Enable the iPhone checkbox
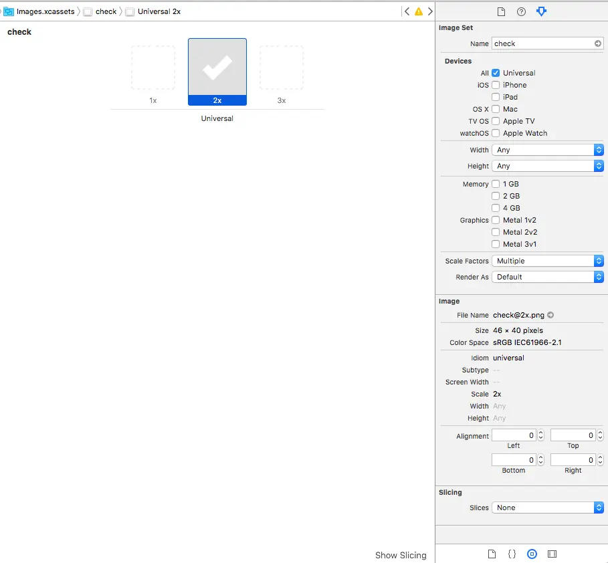 [x=496, y=85]
